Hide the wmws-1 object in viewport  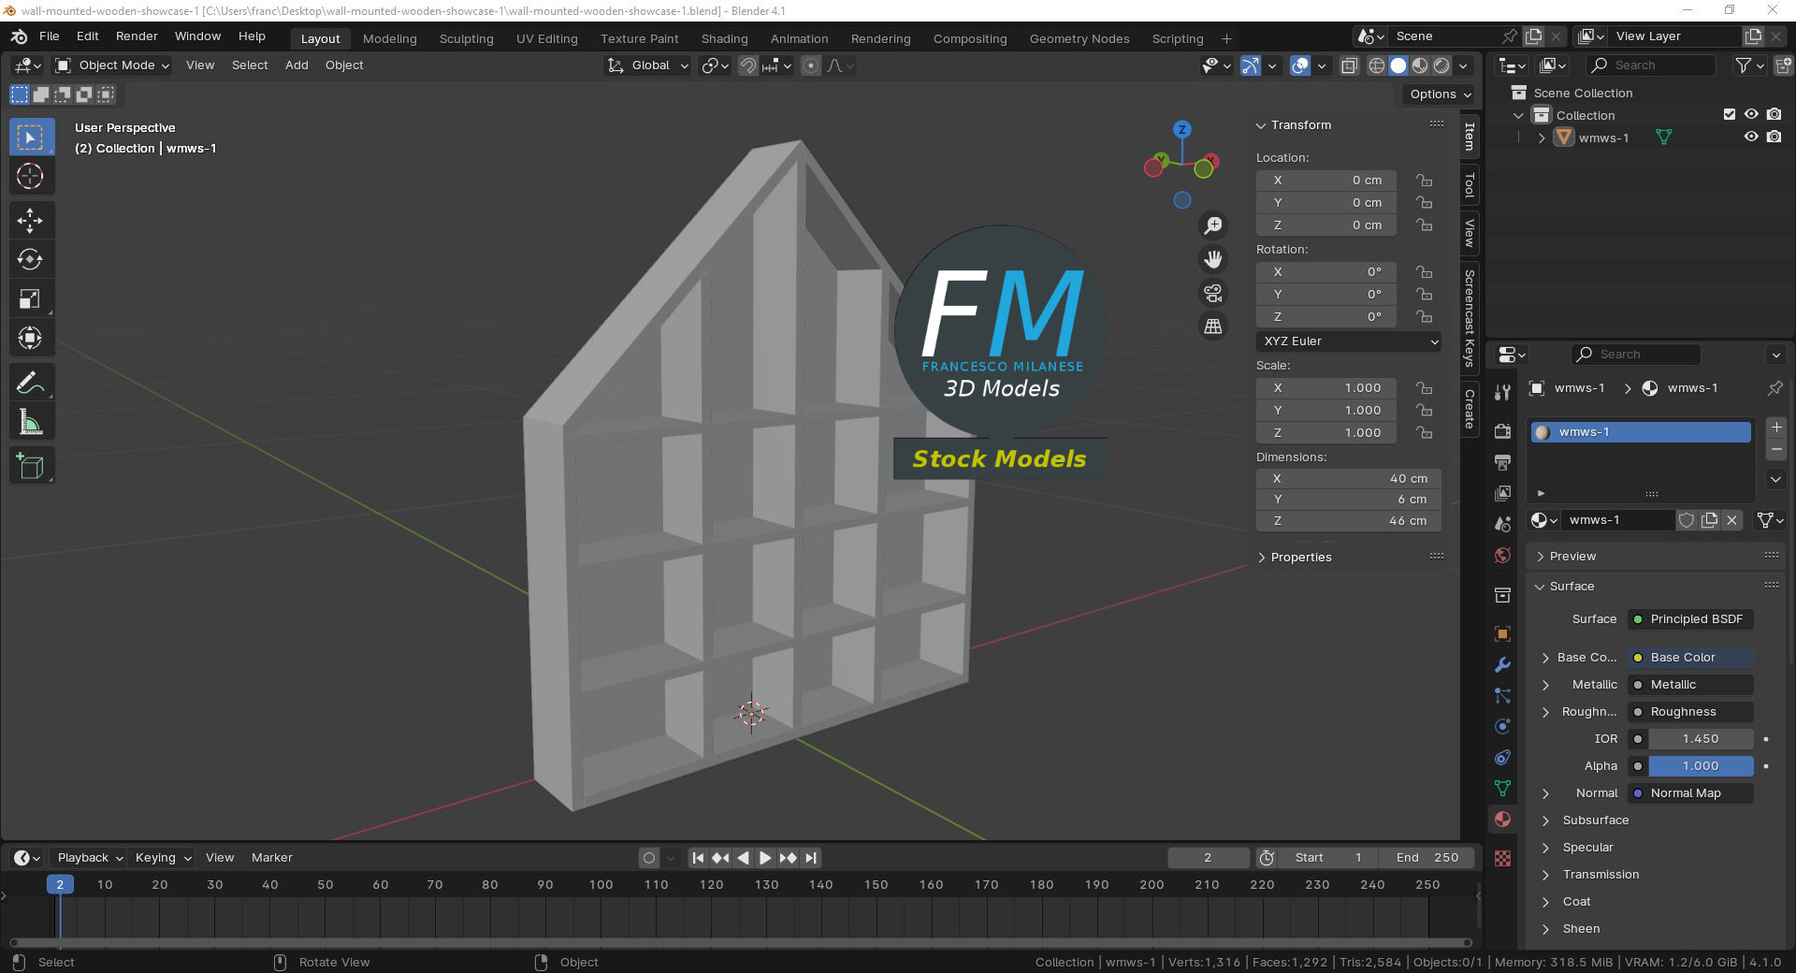point(1751,138)
